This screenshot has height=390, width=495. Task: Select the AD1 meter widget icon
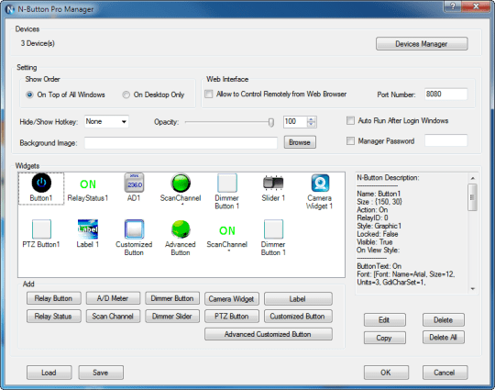click(134, 183)
